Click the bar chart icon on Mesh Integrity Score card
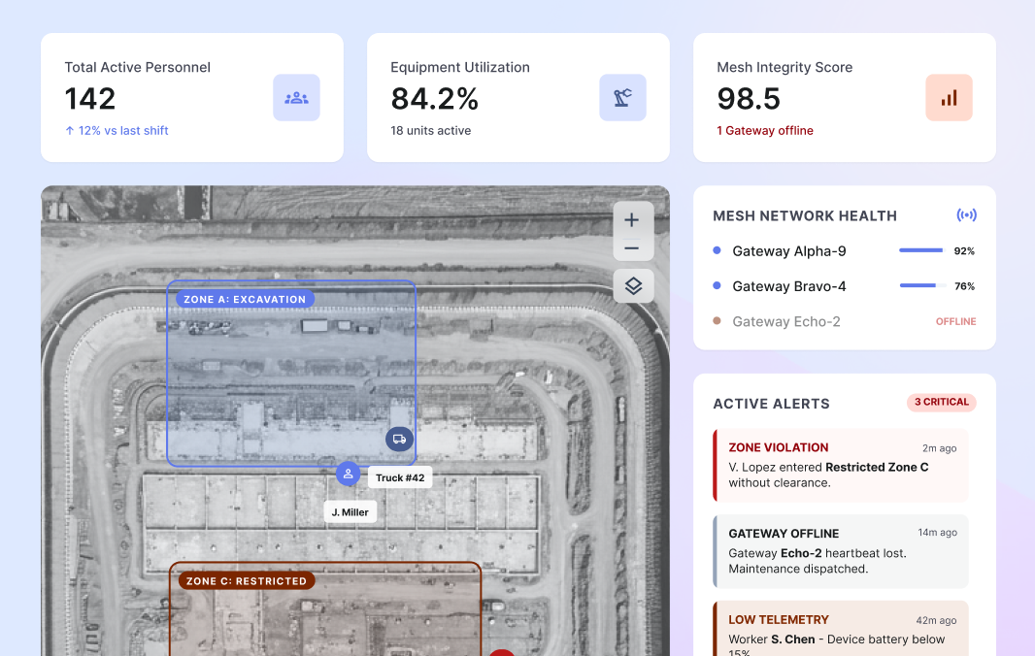Screen dimensions: 1035x656 click(x=949, y=97)
